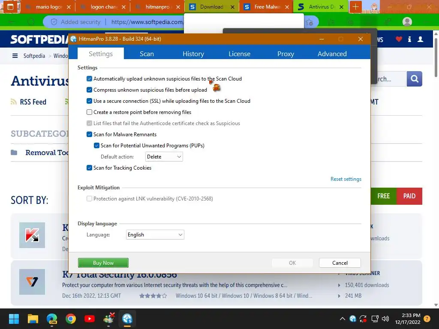
Task: Click the Softpedia page vertical scrollbar
Action: (x=436, y=57)
